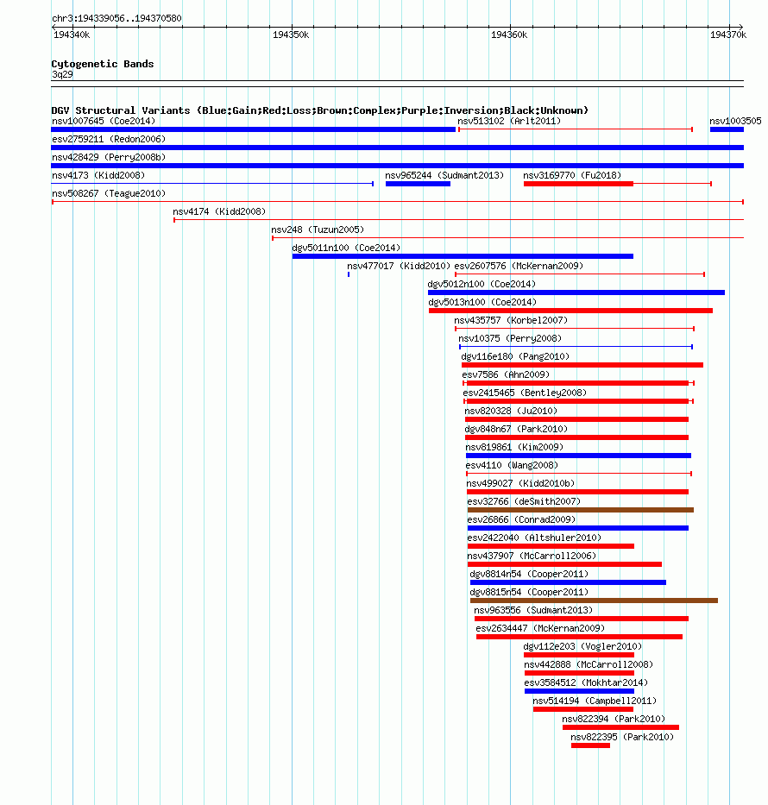Click the dgv5011n100 (Coe2014) label
This screenshot has width=768, height=805.
[346, 248]
